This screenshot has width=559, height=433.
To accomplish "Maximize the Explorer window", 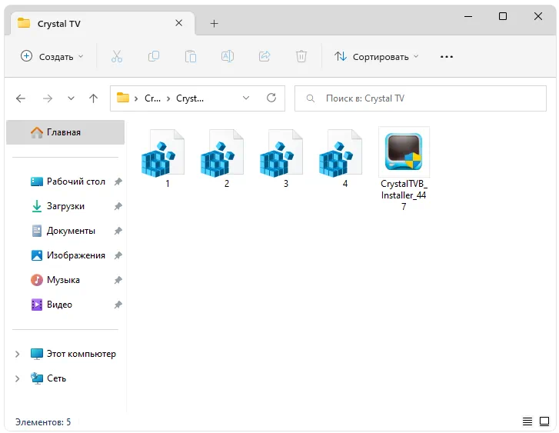I will click(503, 16).
